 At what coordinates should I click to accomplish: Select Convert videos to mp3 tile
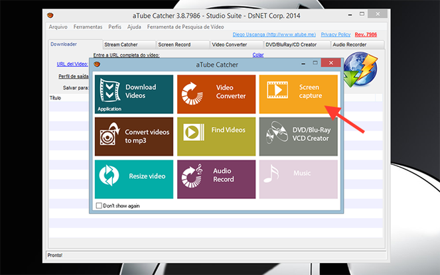pos(134,137)
